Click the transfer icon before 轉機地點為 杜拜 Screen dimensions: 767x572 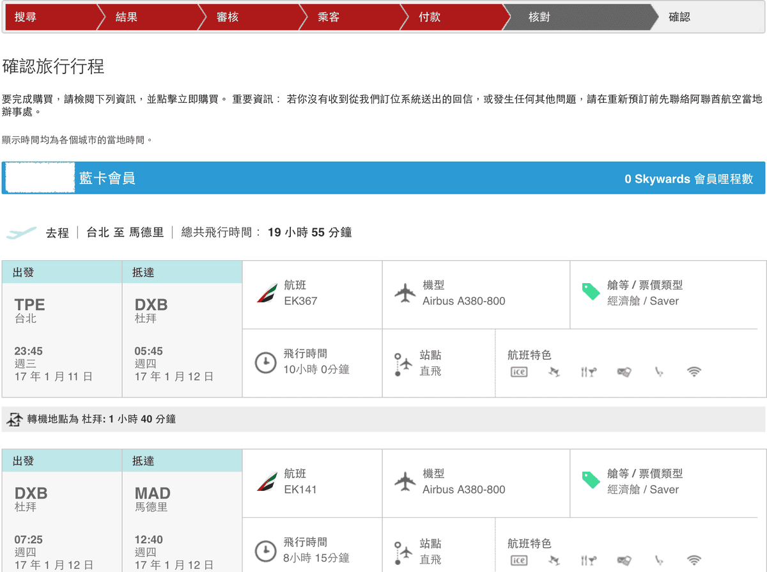pyautogui.click(x=14, y=419)
